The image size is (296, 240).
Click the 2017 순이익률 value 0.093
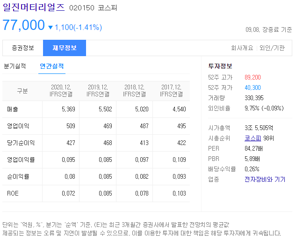(179, 176)
